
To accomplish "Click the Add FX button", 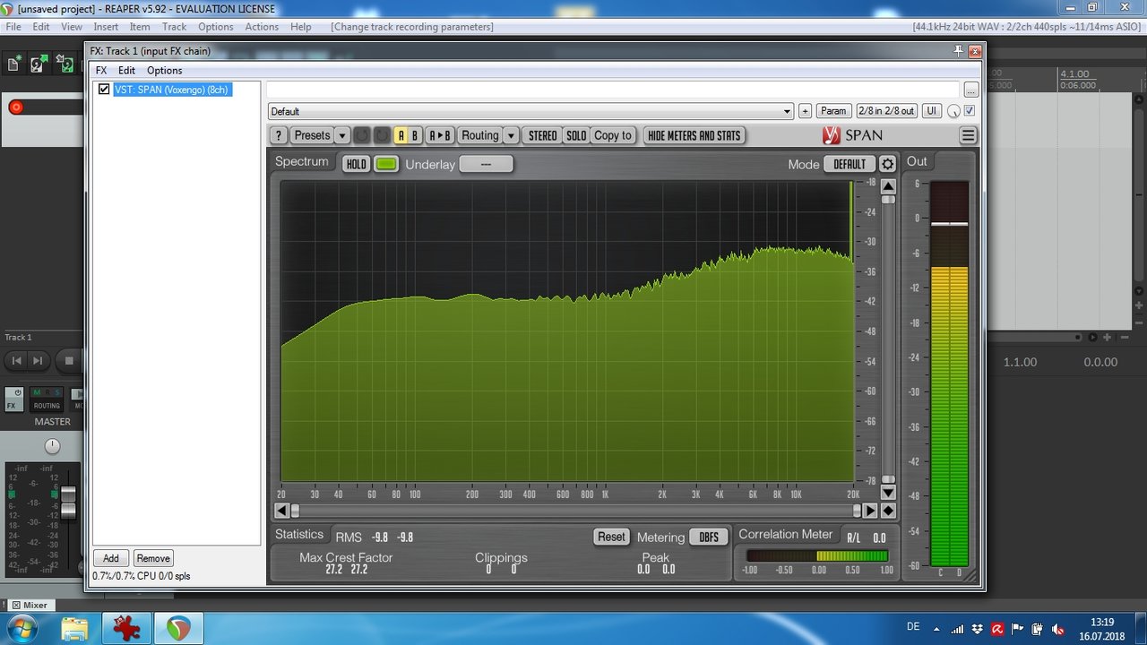I will pyautogui.click(x=111, y=558).
